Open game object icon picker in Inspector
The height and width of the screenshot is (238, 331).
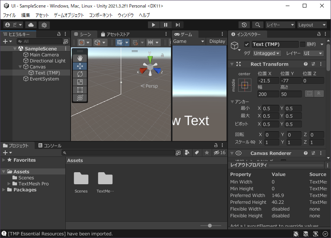point(235,46)
